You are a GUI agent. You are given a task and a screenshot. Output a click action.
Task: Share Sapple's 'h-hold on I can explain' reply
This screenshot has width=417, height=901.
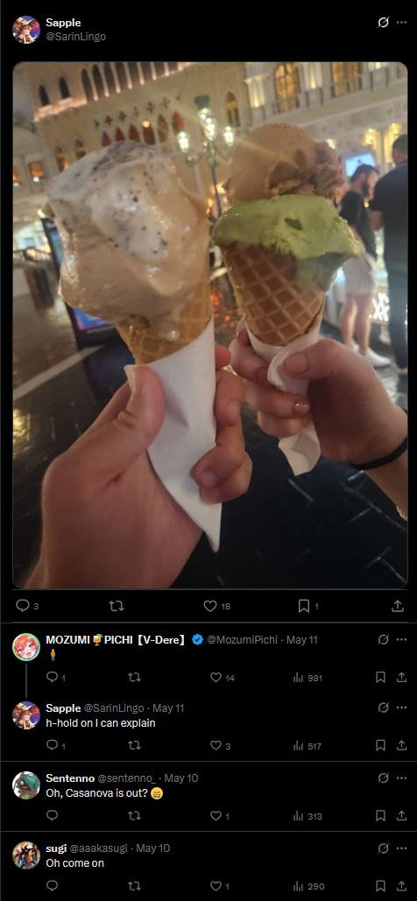pyautogui.click(x=401, y=745)
